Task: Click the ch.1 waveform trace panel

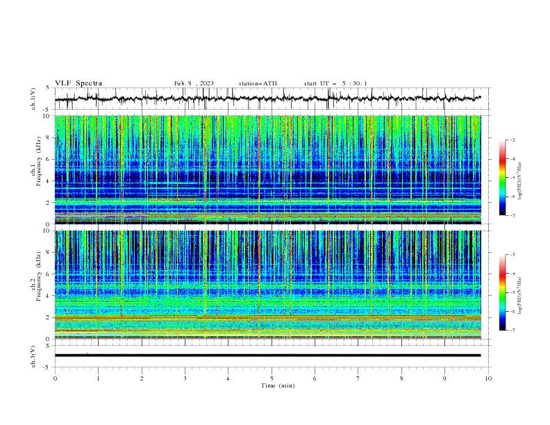Action: 273,99
